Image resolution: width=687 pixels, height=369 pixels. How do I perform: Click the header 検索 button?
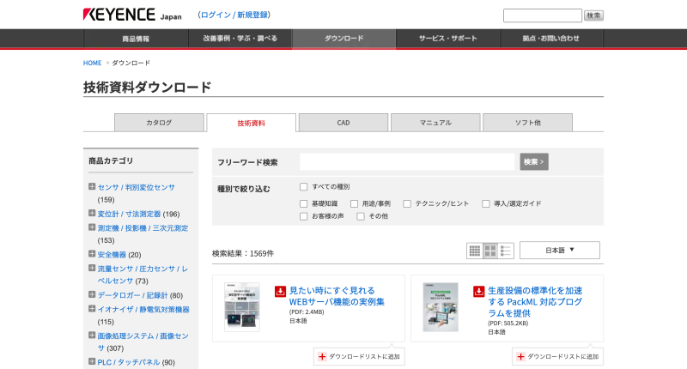[593, 15]
